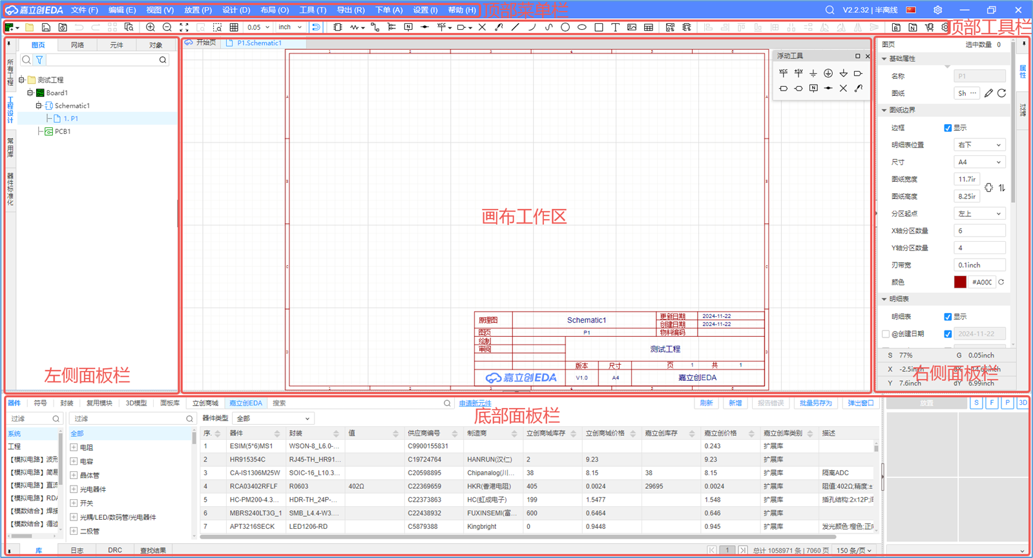
Task: Click the fit-to-window icon in top toolbar
Action: click(184, 28)
